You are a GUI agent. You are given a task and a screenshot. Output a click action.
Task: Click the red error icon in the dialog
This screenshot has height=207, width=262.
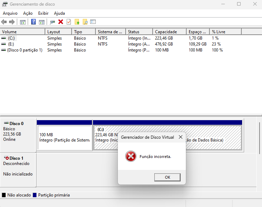pyautogui.click(x=131, y=156)
